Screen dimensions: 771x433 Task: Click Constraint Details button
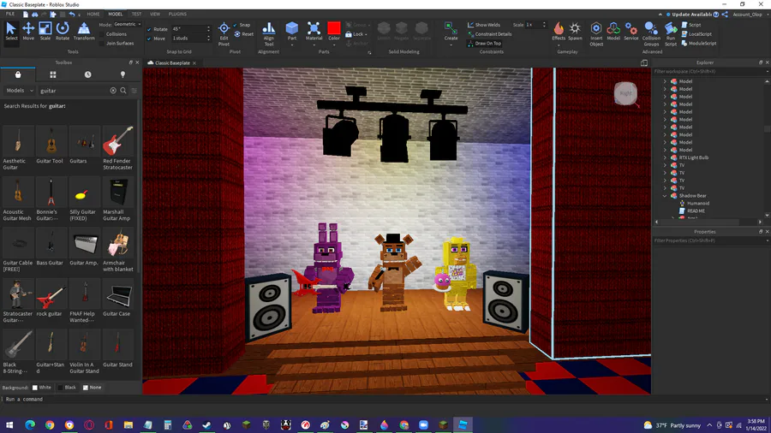[x=490, y=34]
